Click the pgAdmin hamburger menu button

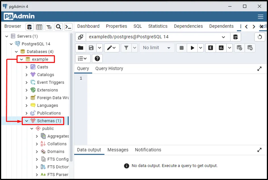260,16
